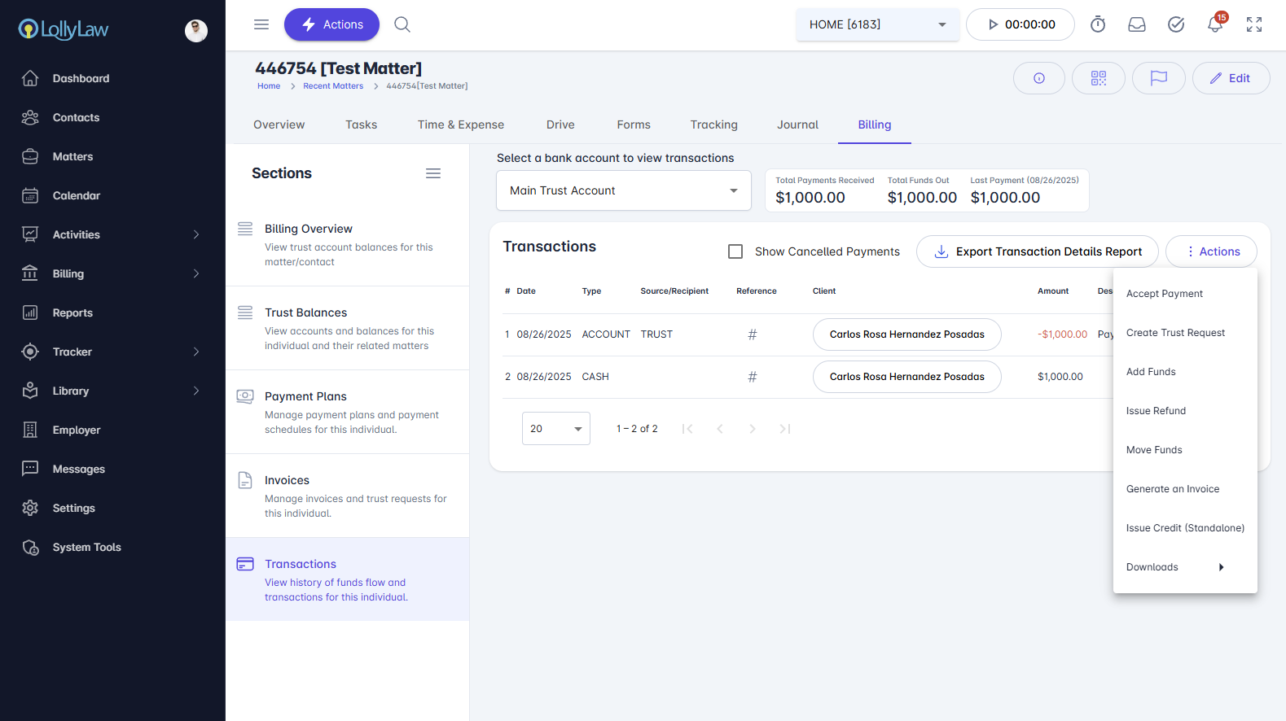Open the HOME [6183] selector dropdown

(x=877, y=24)
